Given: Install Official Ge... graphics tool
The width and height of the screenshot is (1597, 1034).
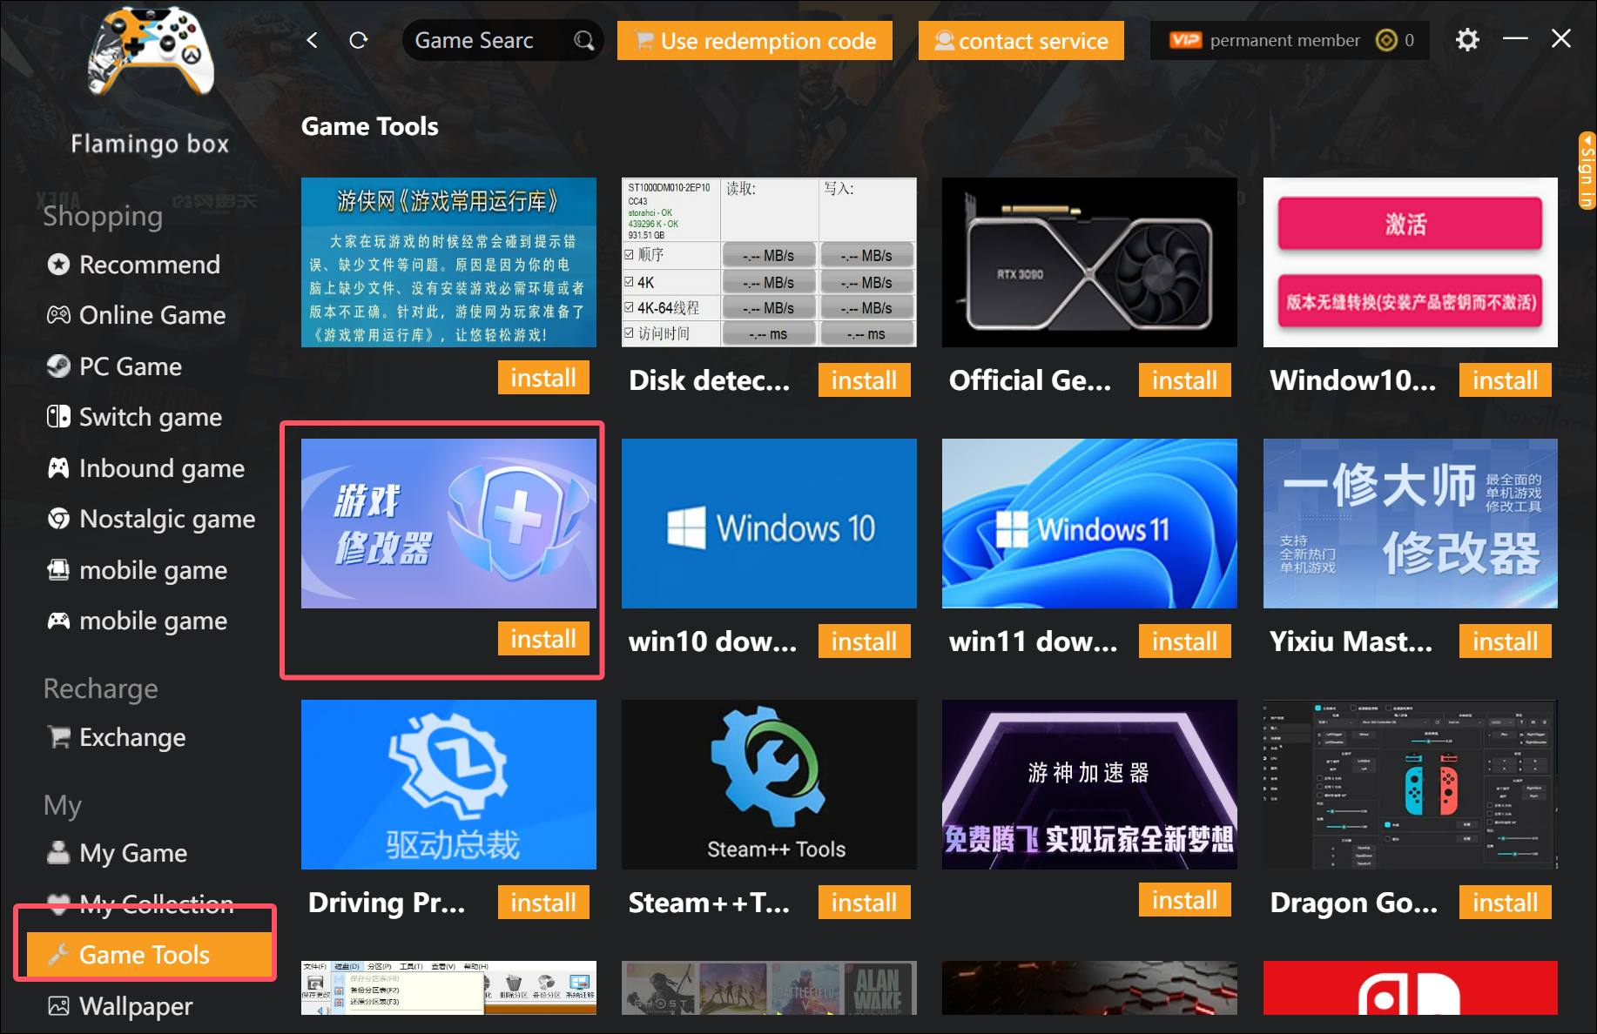Looking at the screenshot, I should (x=1184, y=380).
